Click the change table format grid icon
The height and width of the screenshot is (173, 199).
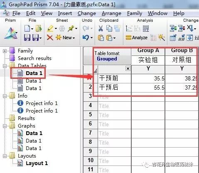click(x=173, y=38)
